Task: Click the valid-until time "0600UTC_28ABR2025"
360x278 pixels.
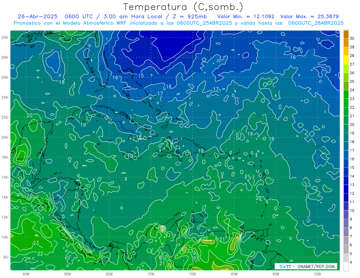Action: (316, 23)
